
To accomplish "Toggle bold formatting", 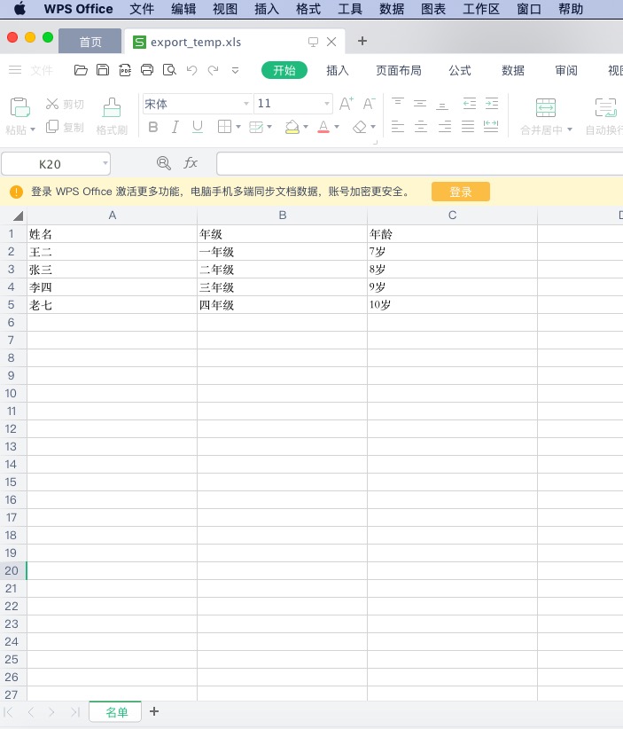I will click(152, 127).
